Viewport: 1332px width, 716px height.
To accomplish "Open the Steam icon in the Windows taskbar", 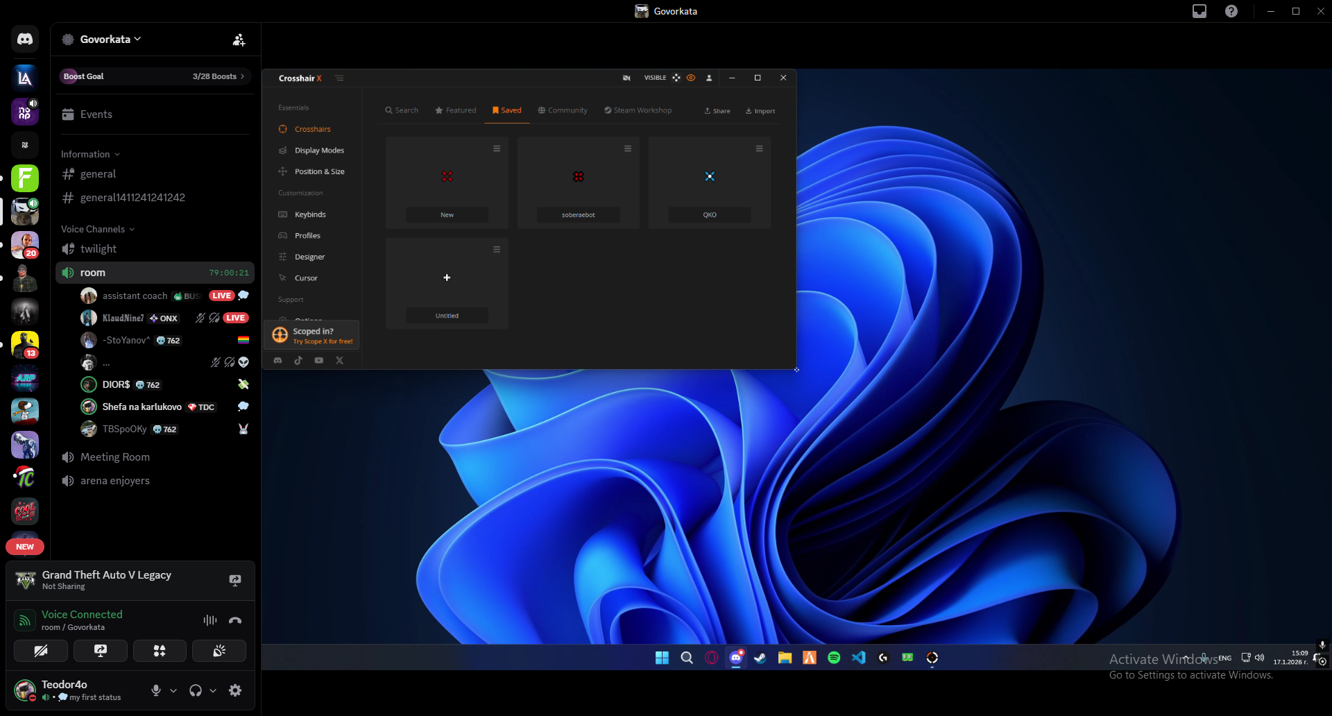I will 760,658.
